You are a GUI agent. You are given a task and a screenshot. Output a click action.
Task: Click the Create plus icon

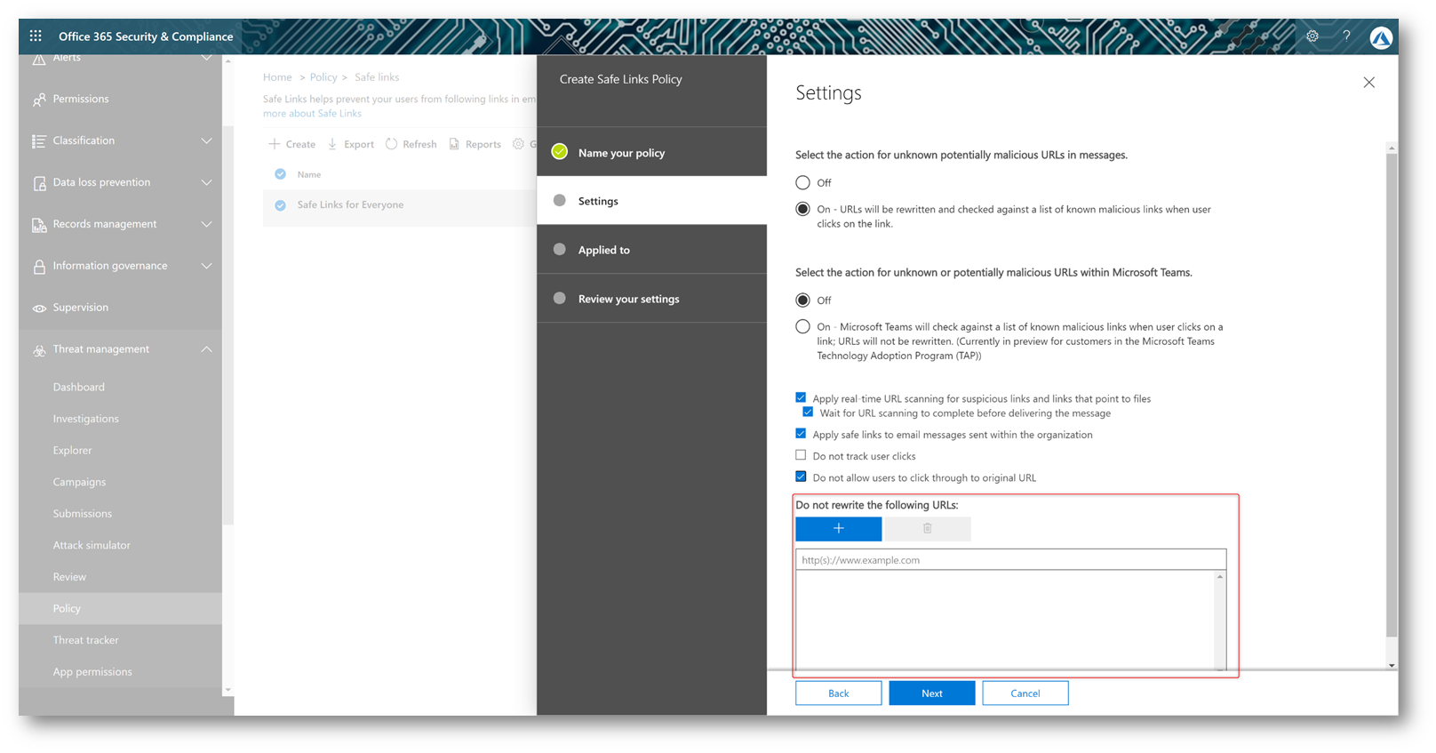click(275, 144)
